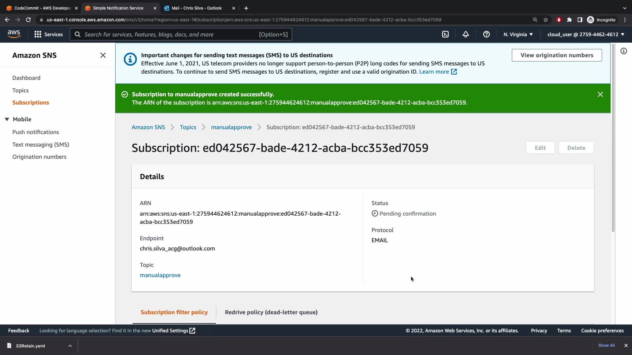This screenshot has width=632, height=355.
Task: Open S3Retain.yaml download options chevron
Action: coord(70,346)
